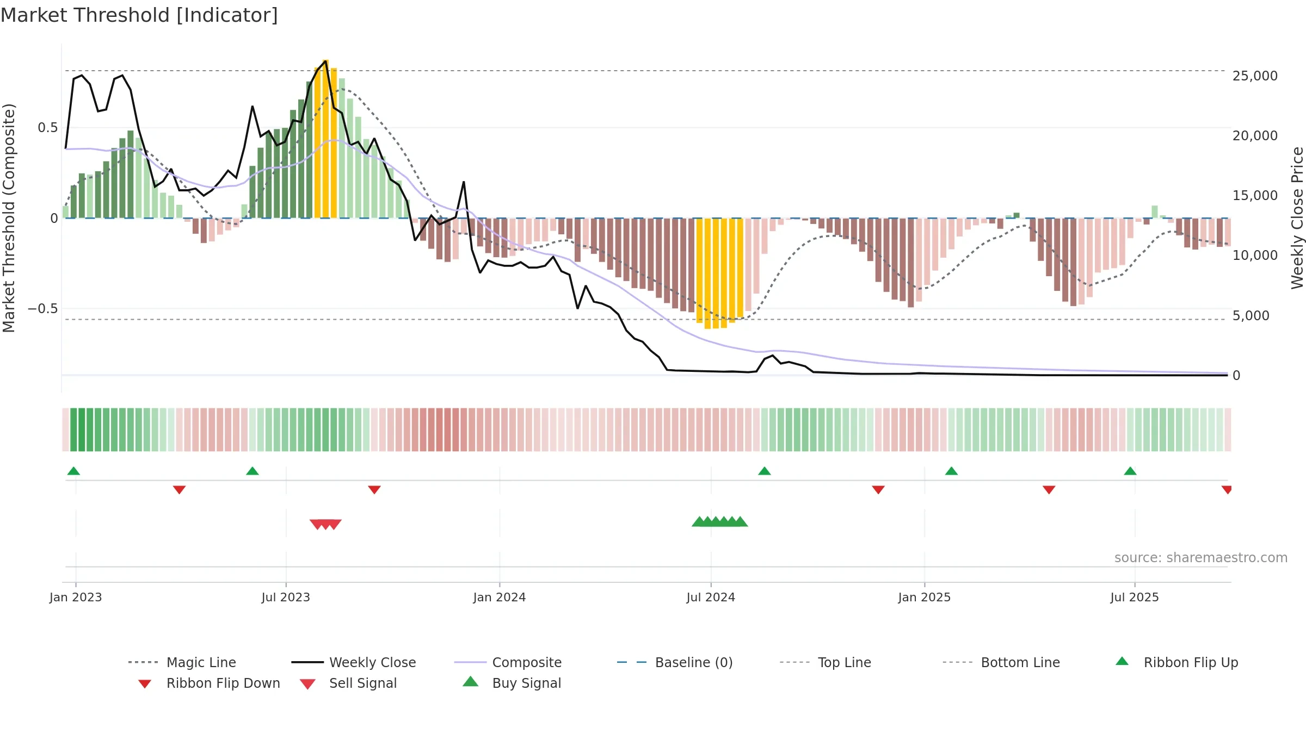Click the Jan 2023 x-axis label
The width and height of the screenshot is (1306, 734).
tap(76, 598)
